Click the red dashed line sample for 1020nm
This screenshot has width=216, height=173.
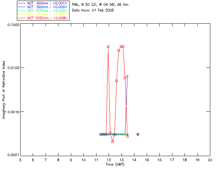[x=22, y=18]
